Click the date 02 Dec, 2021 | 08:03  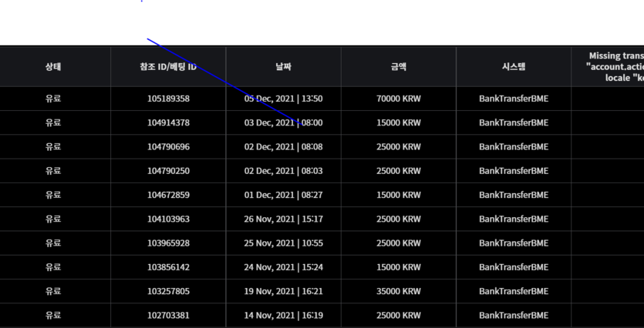(x=283, y=171)
